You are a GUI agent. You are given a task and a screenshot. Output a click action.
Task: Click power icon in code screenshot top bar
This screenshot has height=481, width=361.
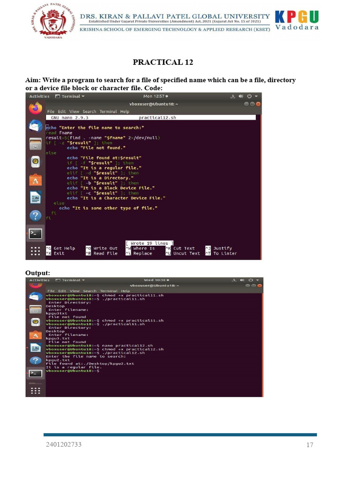pyautogui.click(x=249, y=96)
